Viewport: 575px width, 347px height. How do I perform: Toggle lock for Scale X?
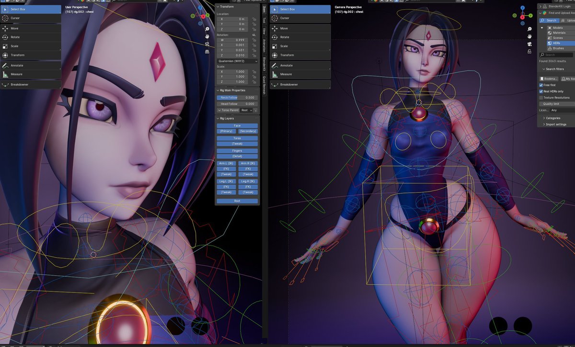(x=254, y=71)
